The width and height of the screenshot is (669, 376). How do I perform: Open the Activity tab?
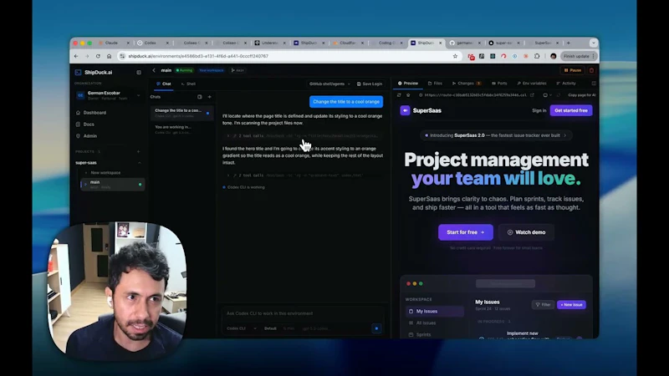coord(566,84)
